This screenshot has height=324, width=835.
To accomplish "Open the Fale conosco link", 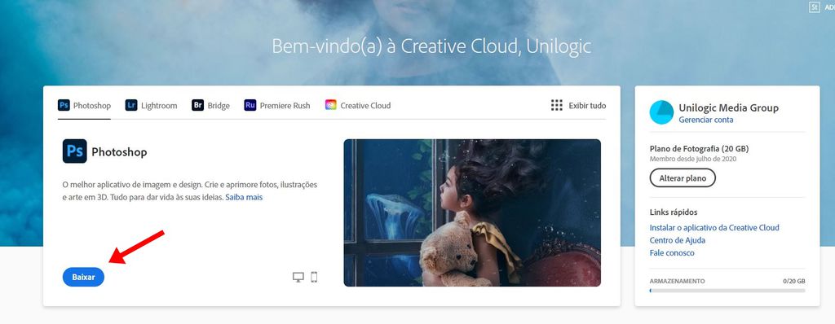I will click(x=672, y=252).
